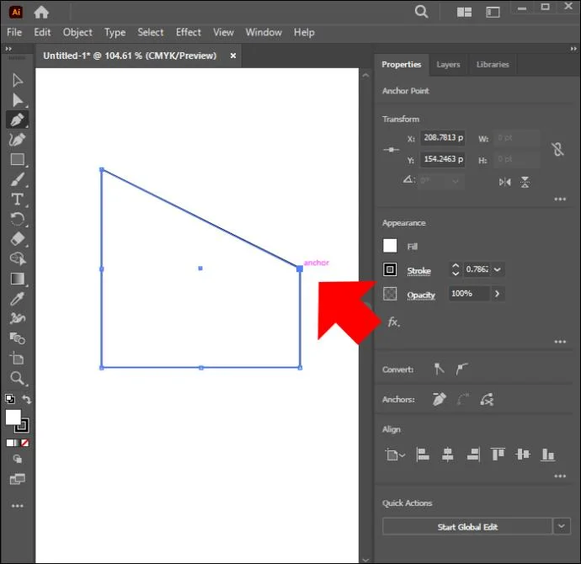Screen dimensions: 581x564
Task: Show more Transform options
Action: pos(560,200)
